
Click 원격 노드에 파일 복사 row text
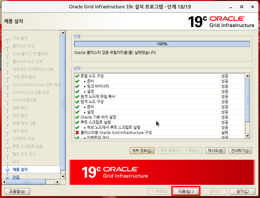[98, 96]
